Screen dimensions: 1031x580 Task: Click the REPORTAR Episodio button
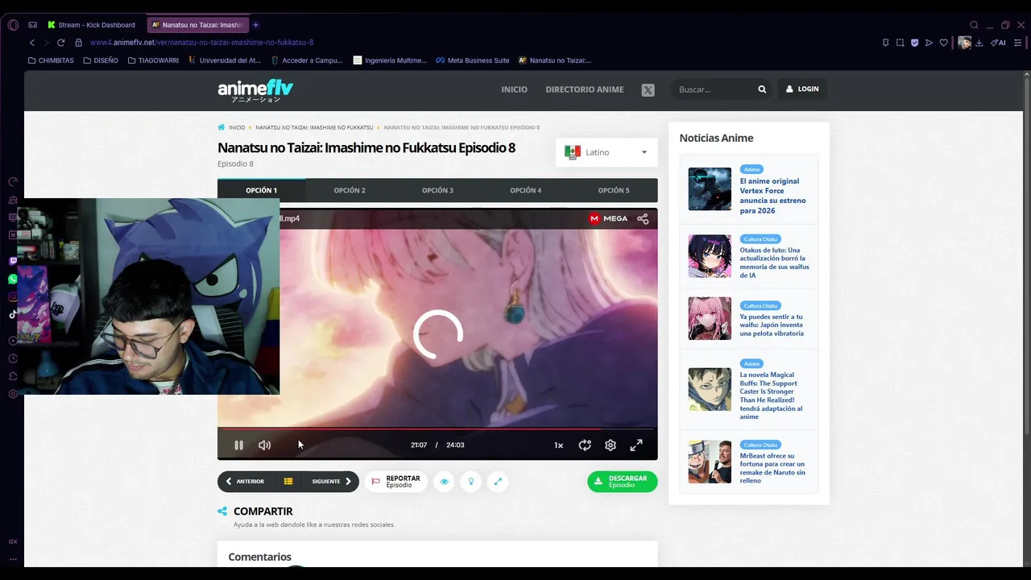click(x=395, y=482)
